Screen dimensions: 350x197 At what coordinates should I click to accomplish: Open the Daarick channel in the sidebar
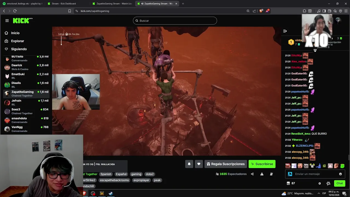click(26, 67)
